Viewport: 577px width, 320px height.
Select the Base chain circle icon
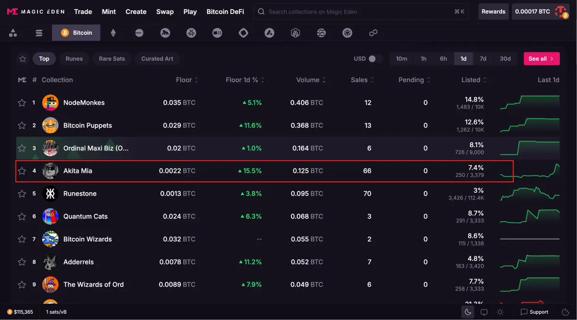point(139,33)
